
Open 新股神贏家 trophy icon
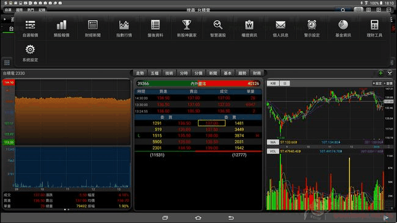click(x=187, y=28)
